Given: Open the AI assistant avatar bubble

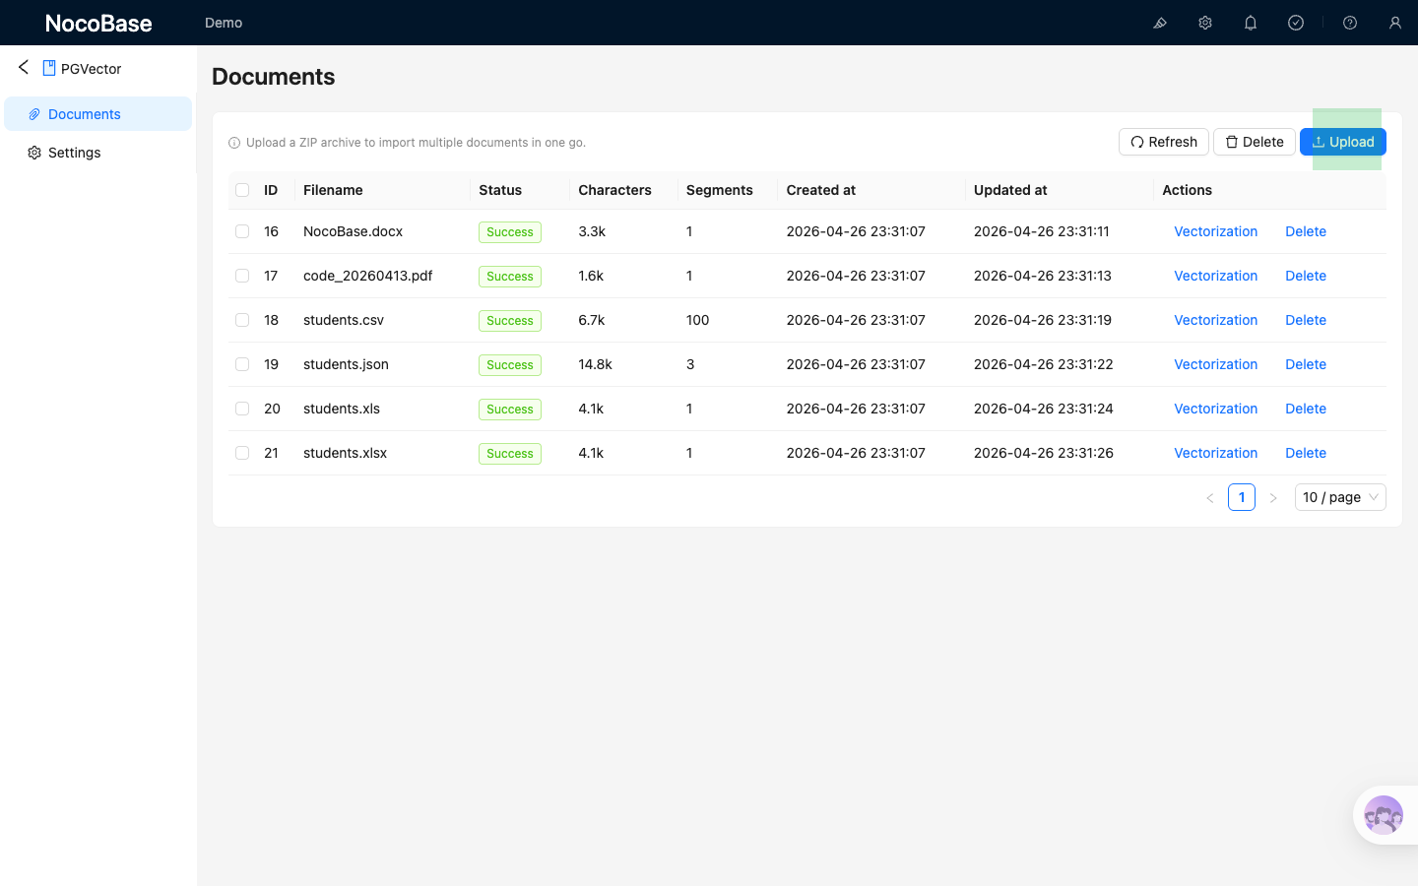Looking at the screenshot, I should (1384, 815).
